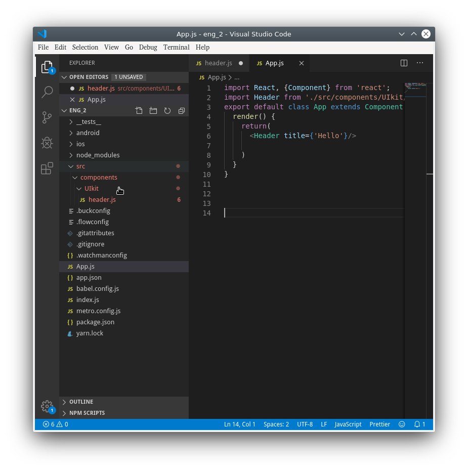This screenshot has height=471, width=468.
Task: Click the yarn.lock file icon
Action: coord(70,333)
